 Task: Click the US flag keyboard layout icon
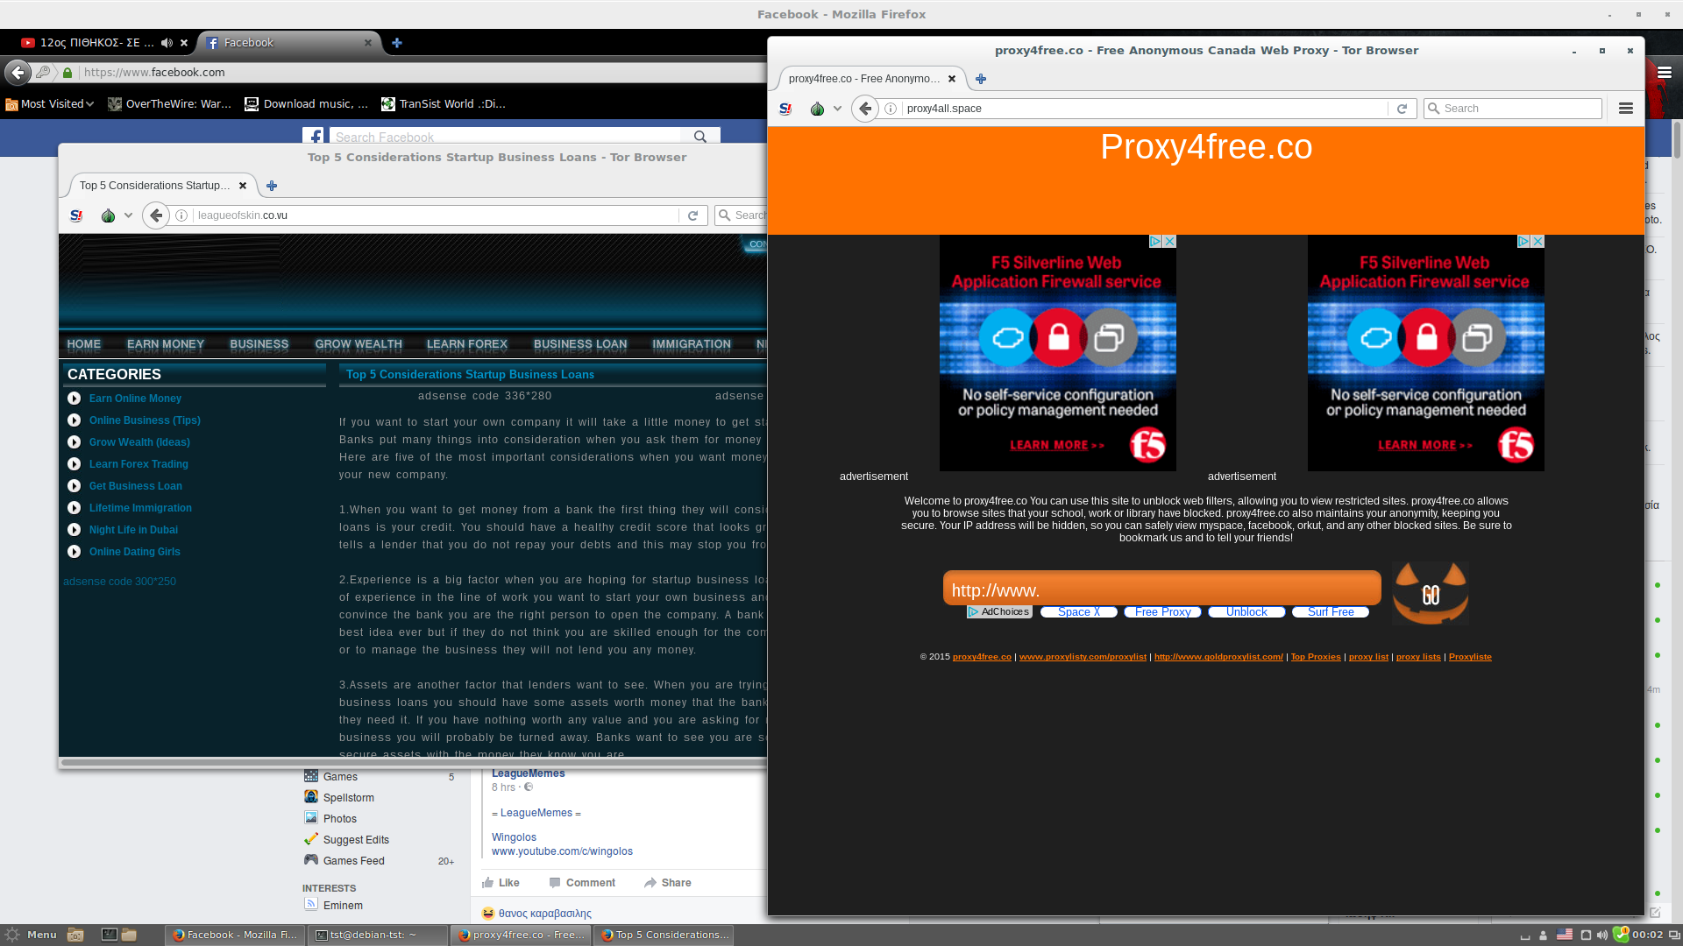click(x=1565, y=935)
